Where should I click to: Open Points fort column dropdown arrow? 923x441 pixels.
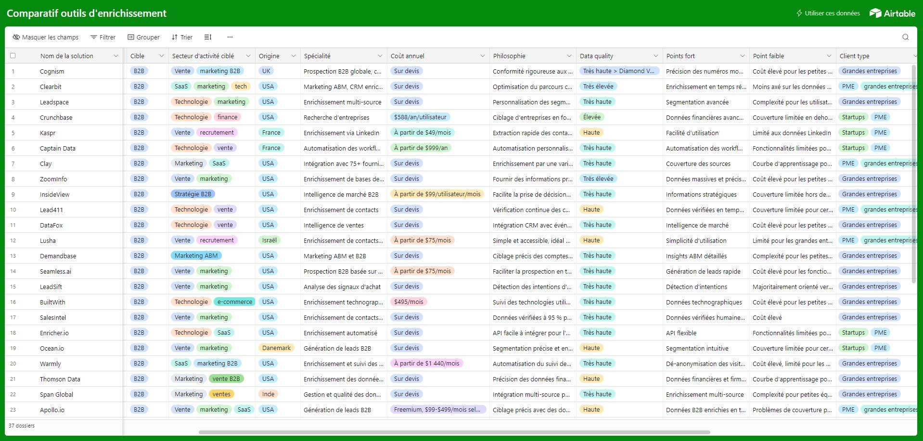pyautogui.click(x=743, y=56)
